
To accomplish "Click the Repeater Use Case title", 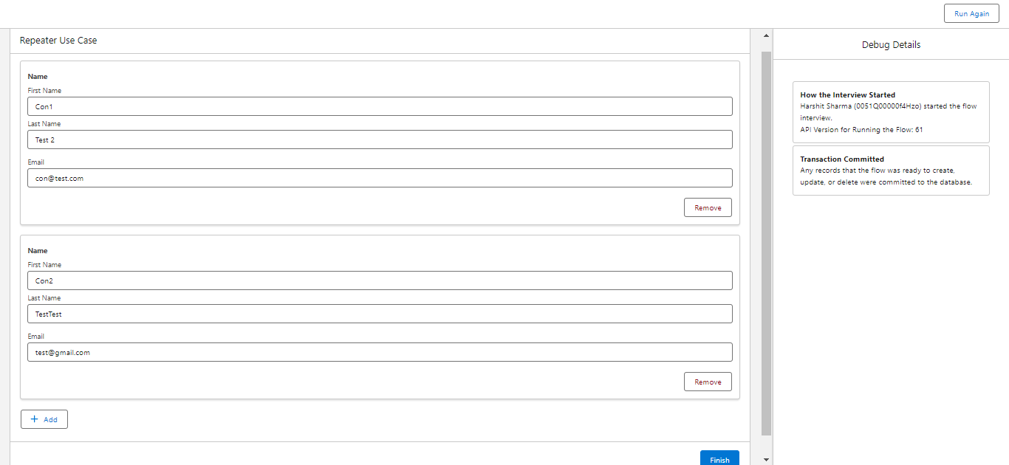I will point(58,41).
